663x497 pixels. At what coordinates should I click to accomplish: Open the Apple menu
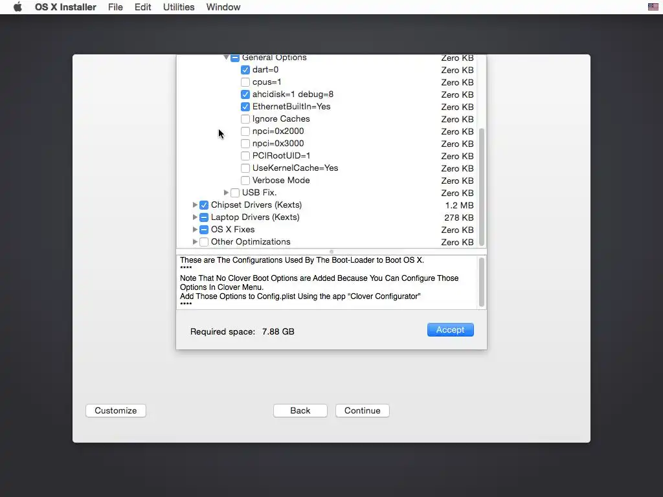[x=17, y=7]
